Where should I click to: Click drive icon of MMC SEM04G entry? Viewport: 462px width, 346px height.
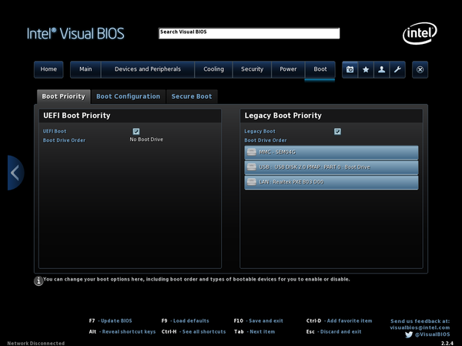click(x=251, y=153)
